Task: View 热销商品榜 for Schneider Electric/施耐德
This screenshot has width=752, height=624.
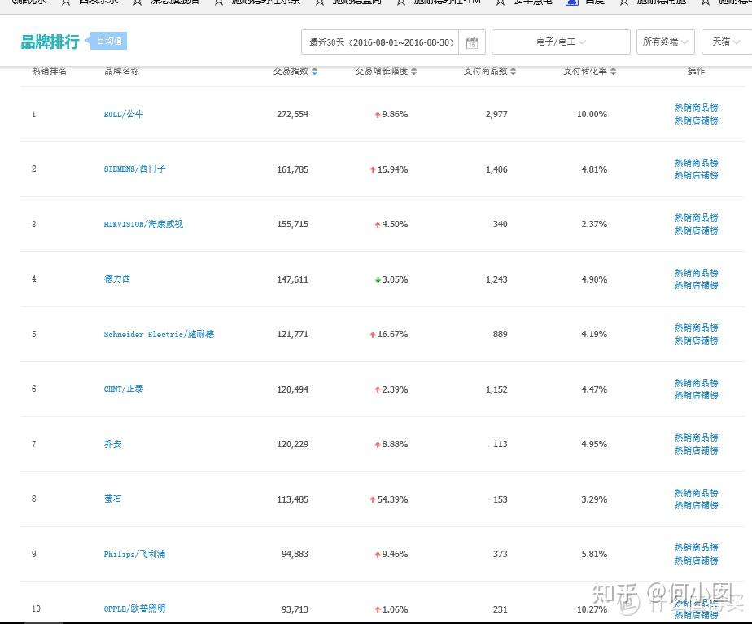Action: click(x=697, y=327)
